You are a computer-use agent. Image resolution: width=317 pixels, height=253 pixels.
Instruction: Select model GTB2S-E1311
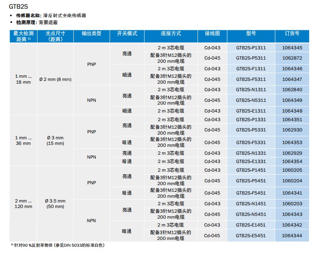point(251,111)
